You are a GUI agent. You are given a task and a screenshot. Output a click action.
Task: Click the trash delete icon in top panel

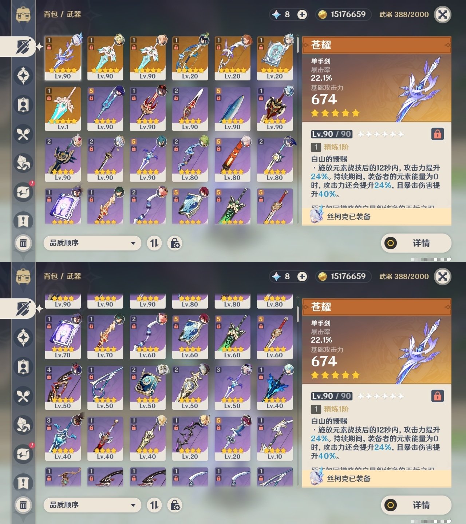pyautogui.click(x=23, y=243)
